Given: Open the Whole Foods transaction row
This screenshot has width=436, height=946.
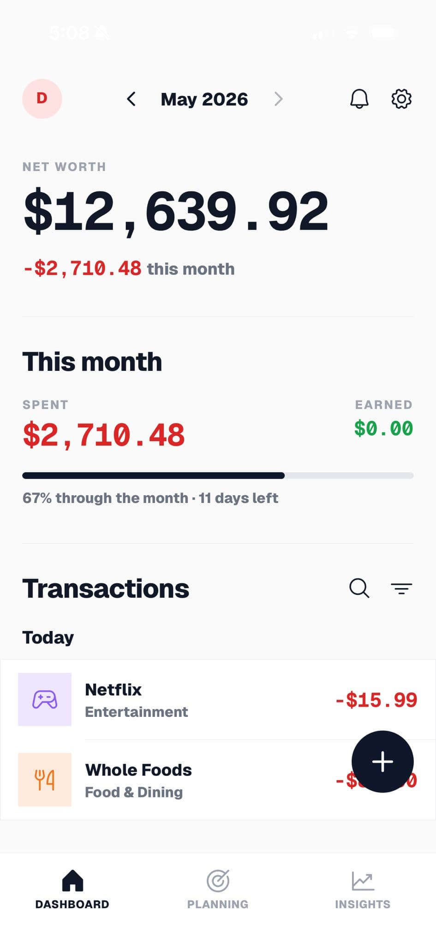Looking at the screenshot, I should point(218,780).
